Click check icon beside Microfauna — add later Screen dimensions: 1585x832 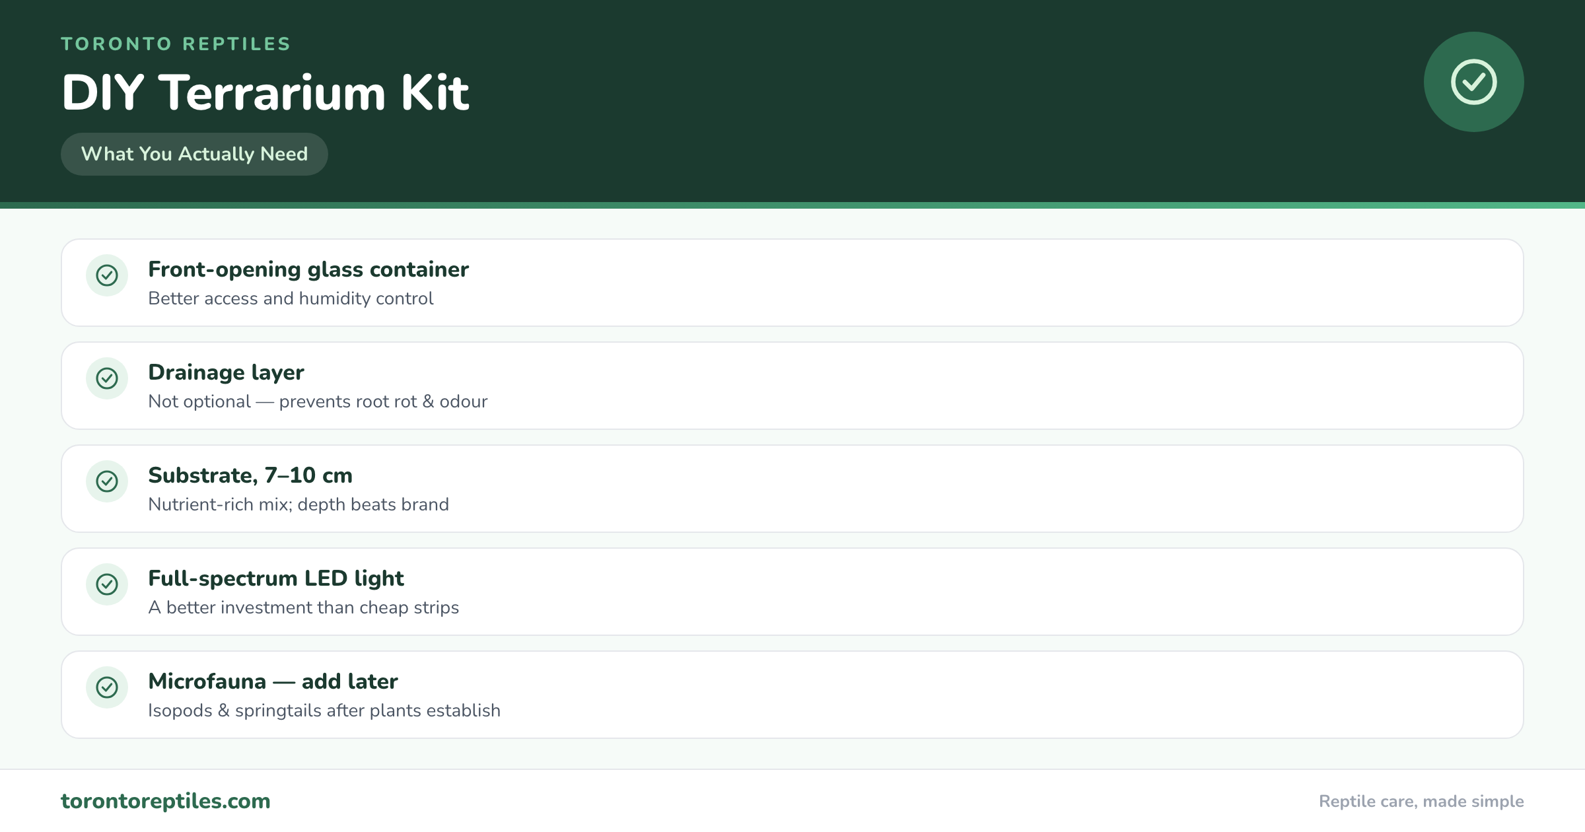pyautogui.click(x=107, y=687)
